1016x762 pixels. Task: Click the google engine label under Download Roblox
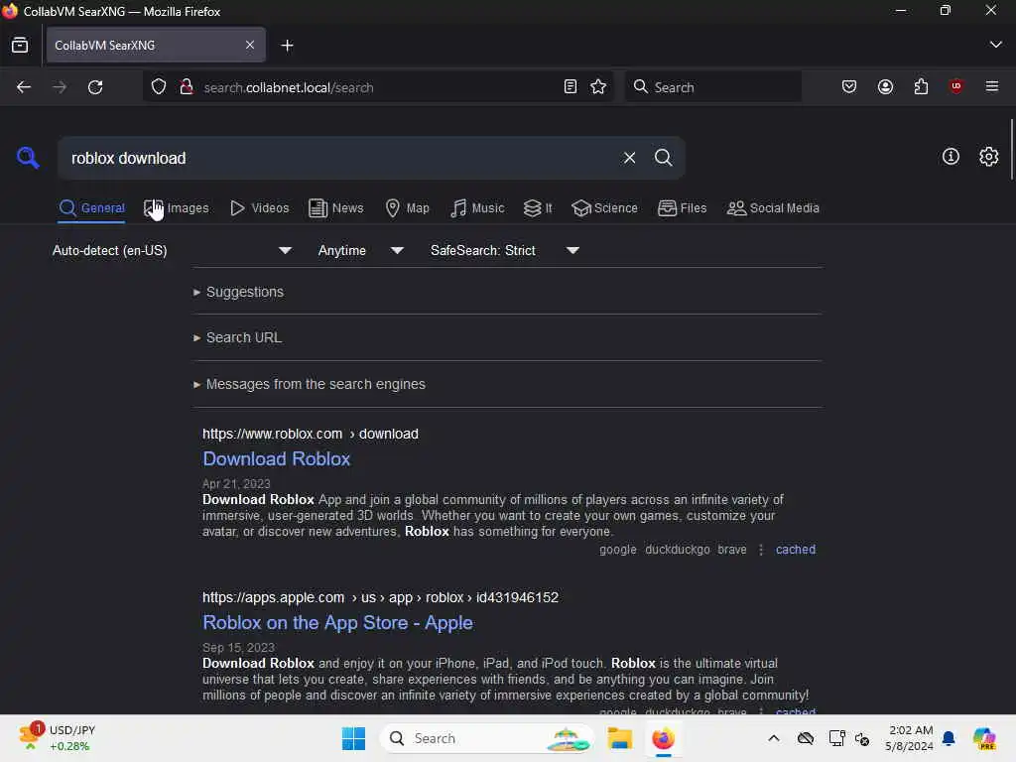617,550
